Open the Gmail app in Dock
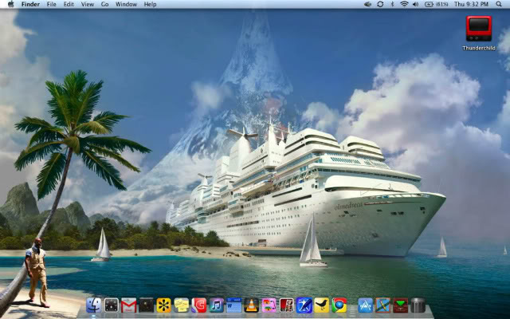 pyautogui.click(x=129, y=305)
